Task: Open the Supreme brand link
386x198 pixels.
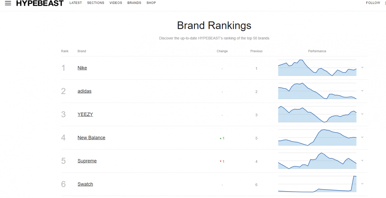Action: coord(87,161)
